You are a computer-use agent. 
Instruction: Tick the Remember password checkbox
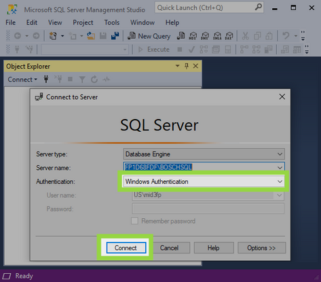click(x=134, y=221)
